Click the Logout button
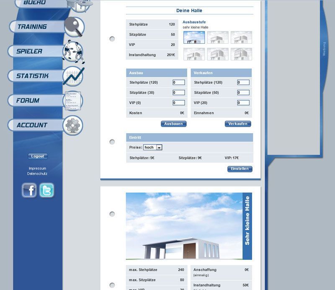Image resolution: width=335 pixels, height=290 pixels. [x=38, y=156]
